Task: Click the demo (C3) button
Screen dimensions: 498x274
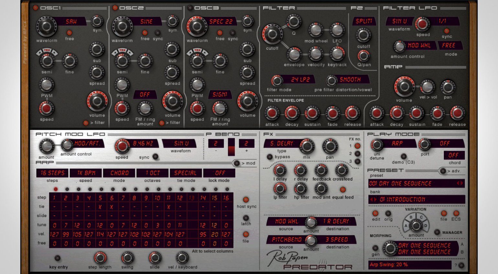Action: tap(403, 156)
